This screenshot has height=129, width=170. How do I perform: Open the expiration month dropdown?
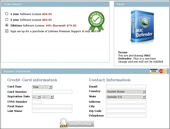pyautogui.click(x=36, y=97)
